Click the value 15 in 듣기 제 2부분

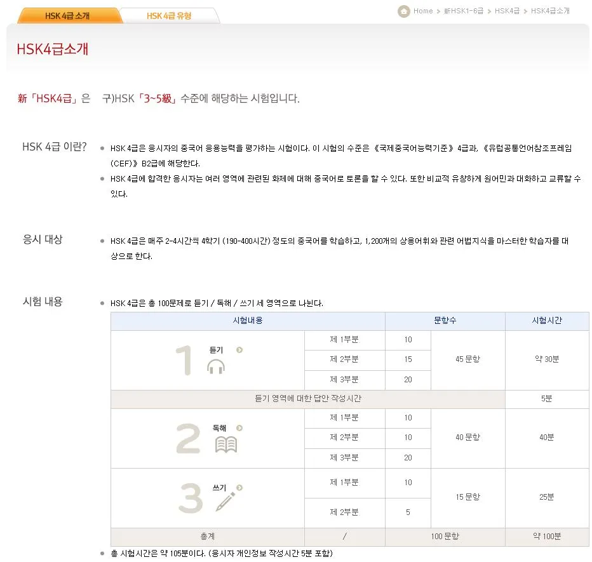click(408, 360)
